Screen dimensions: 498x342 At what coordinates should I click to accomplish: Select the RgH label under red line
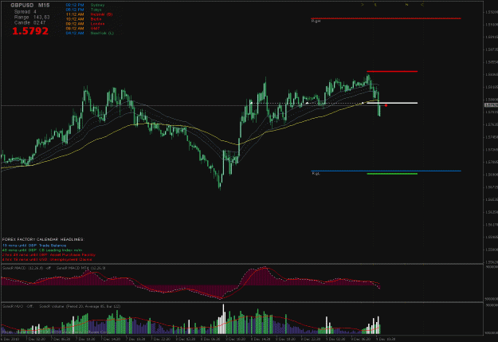point(316,21)
